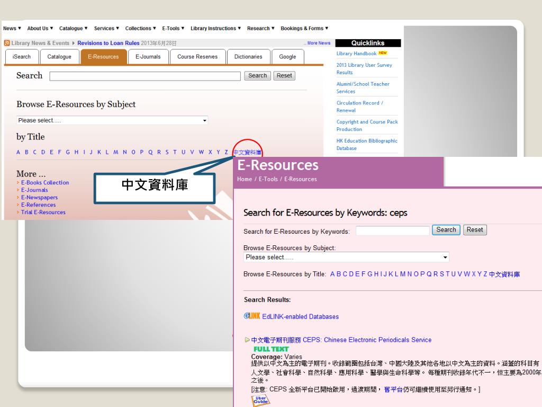Viewport: 542px width, 407px height.
Task: Open the Catalogue dropdown menu
Action: coord(73,29)
